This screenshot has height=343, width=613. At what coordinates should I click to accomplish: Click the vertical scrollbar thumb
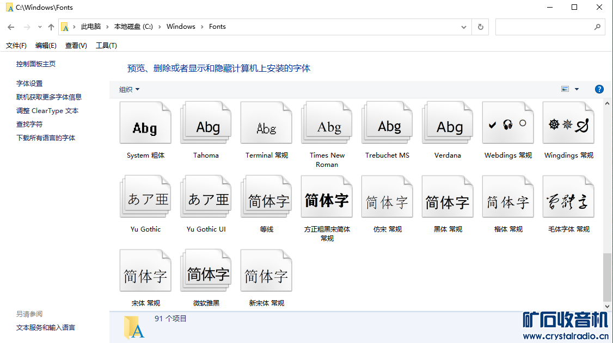click(x=607, y=277)
